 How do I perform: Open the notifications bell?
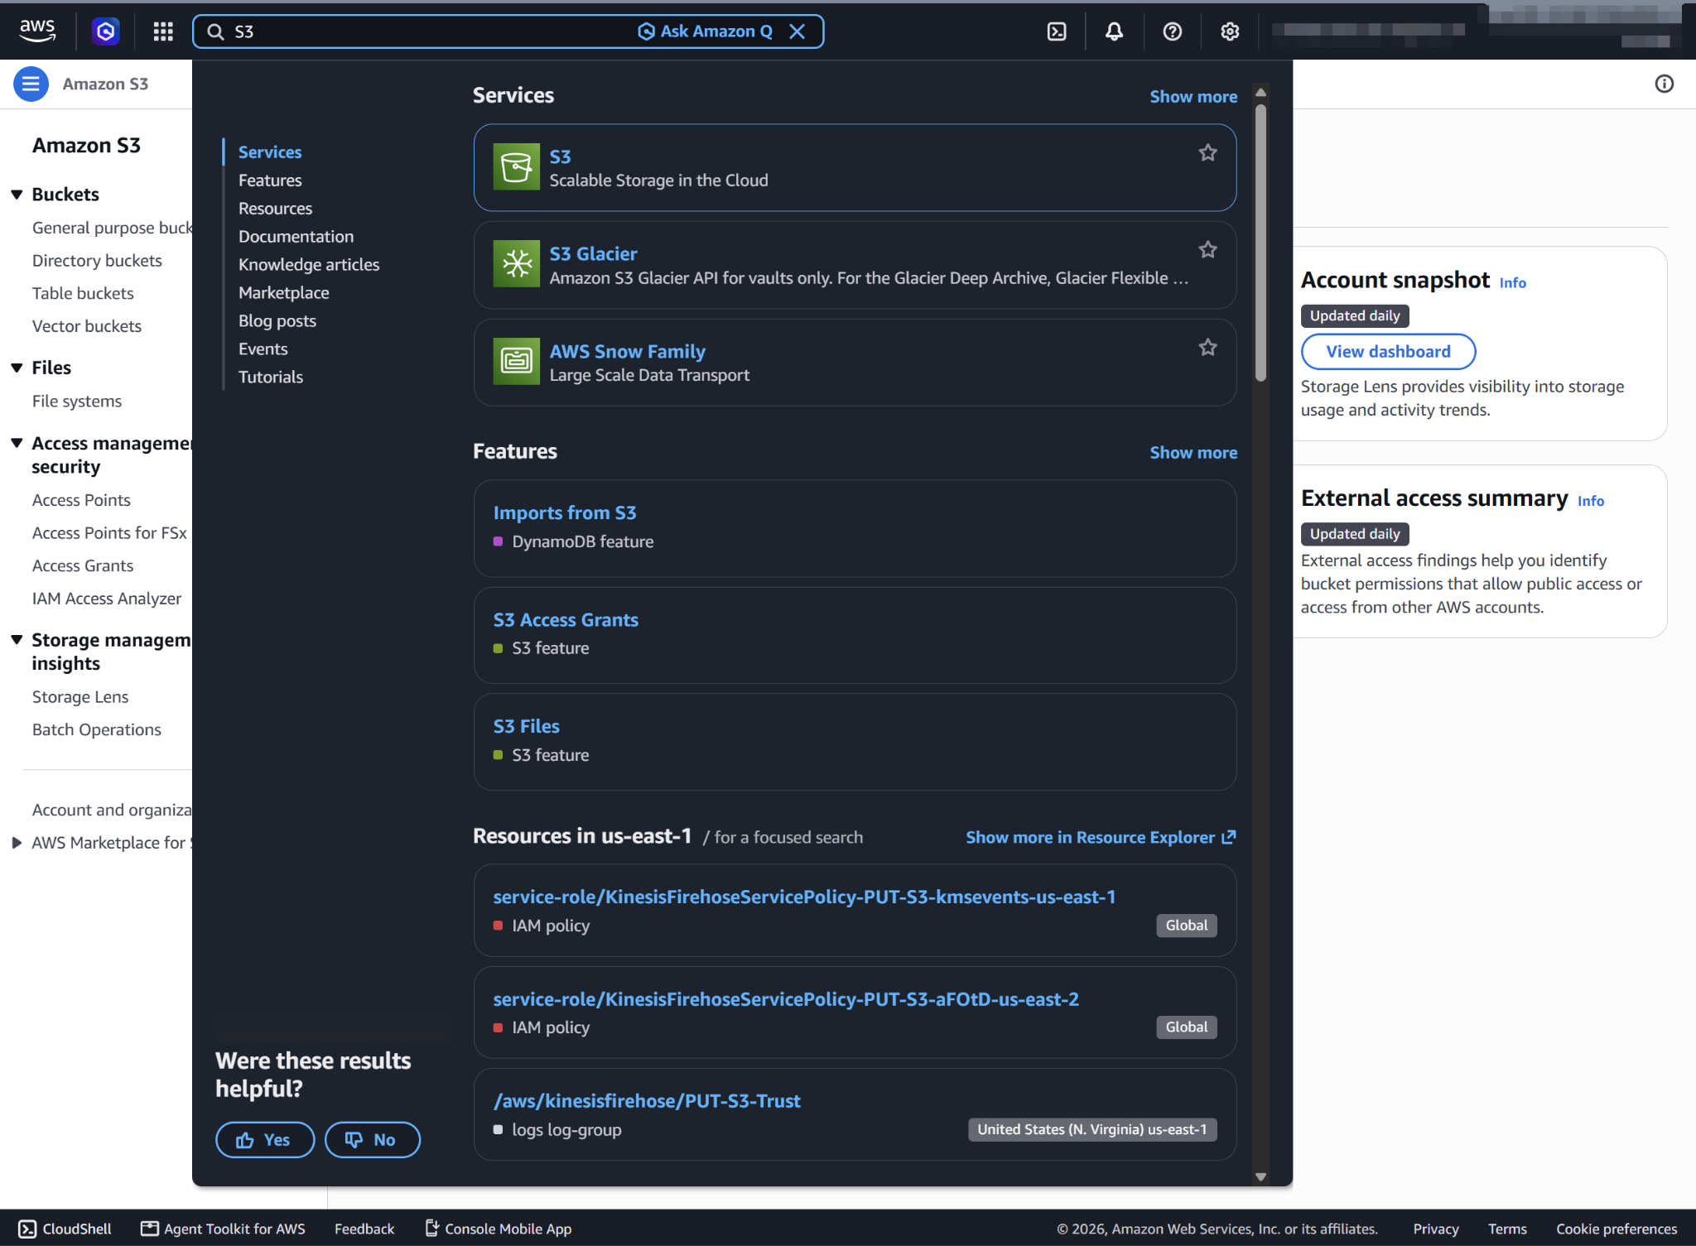[1115, 31]
